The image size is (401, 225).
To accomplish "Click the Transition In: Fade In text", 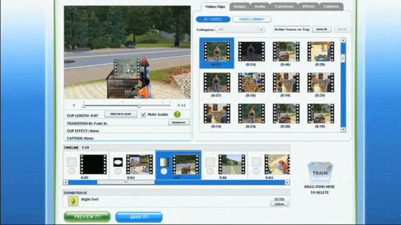I will tap(87, 124).
